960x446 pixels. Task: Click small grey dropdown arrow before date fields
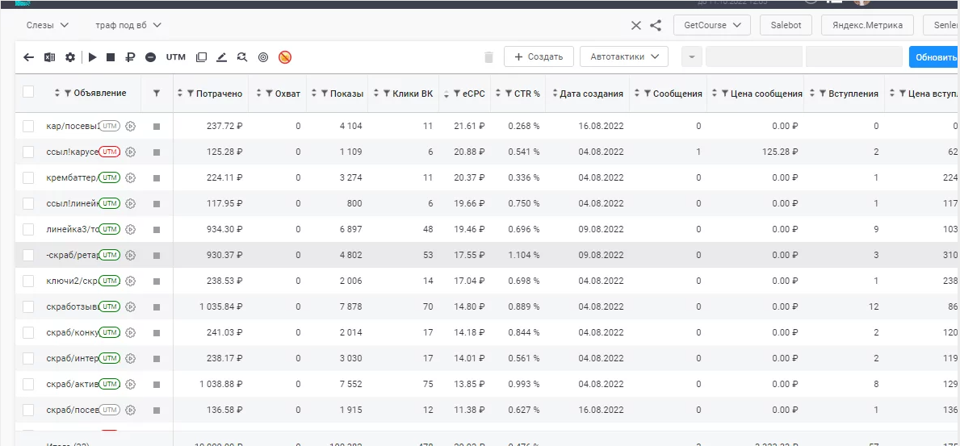(x=691, y=57)
